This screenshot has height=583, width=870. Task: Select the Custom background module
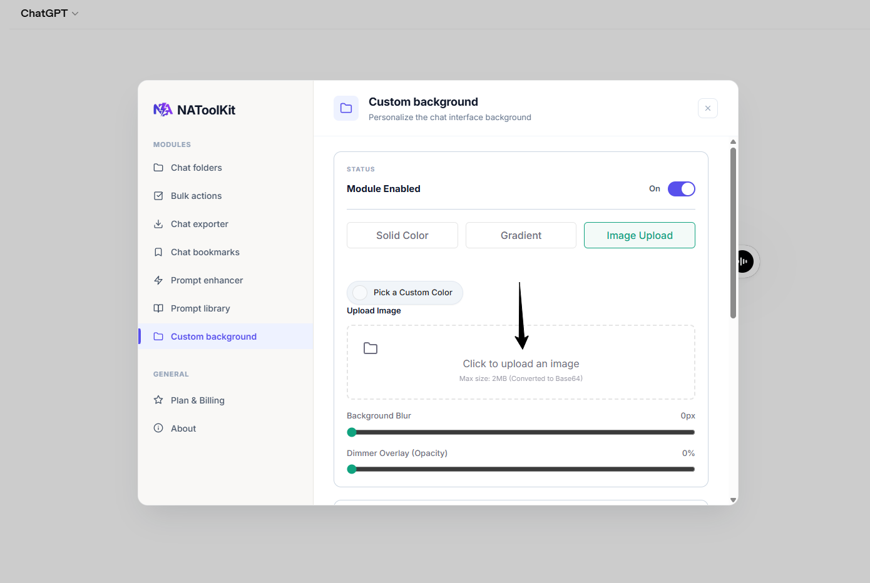tap(225, 337)
